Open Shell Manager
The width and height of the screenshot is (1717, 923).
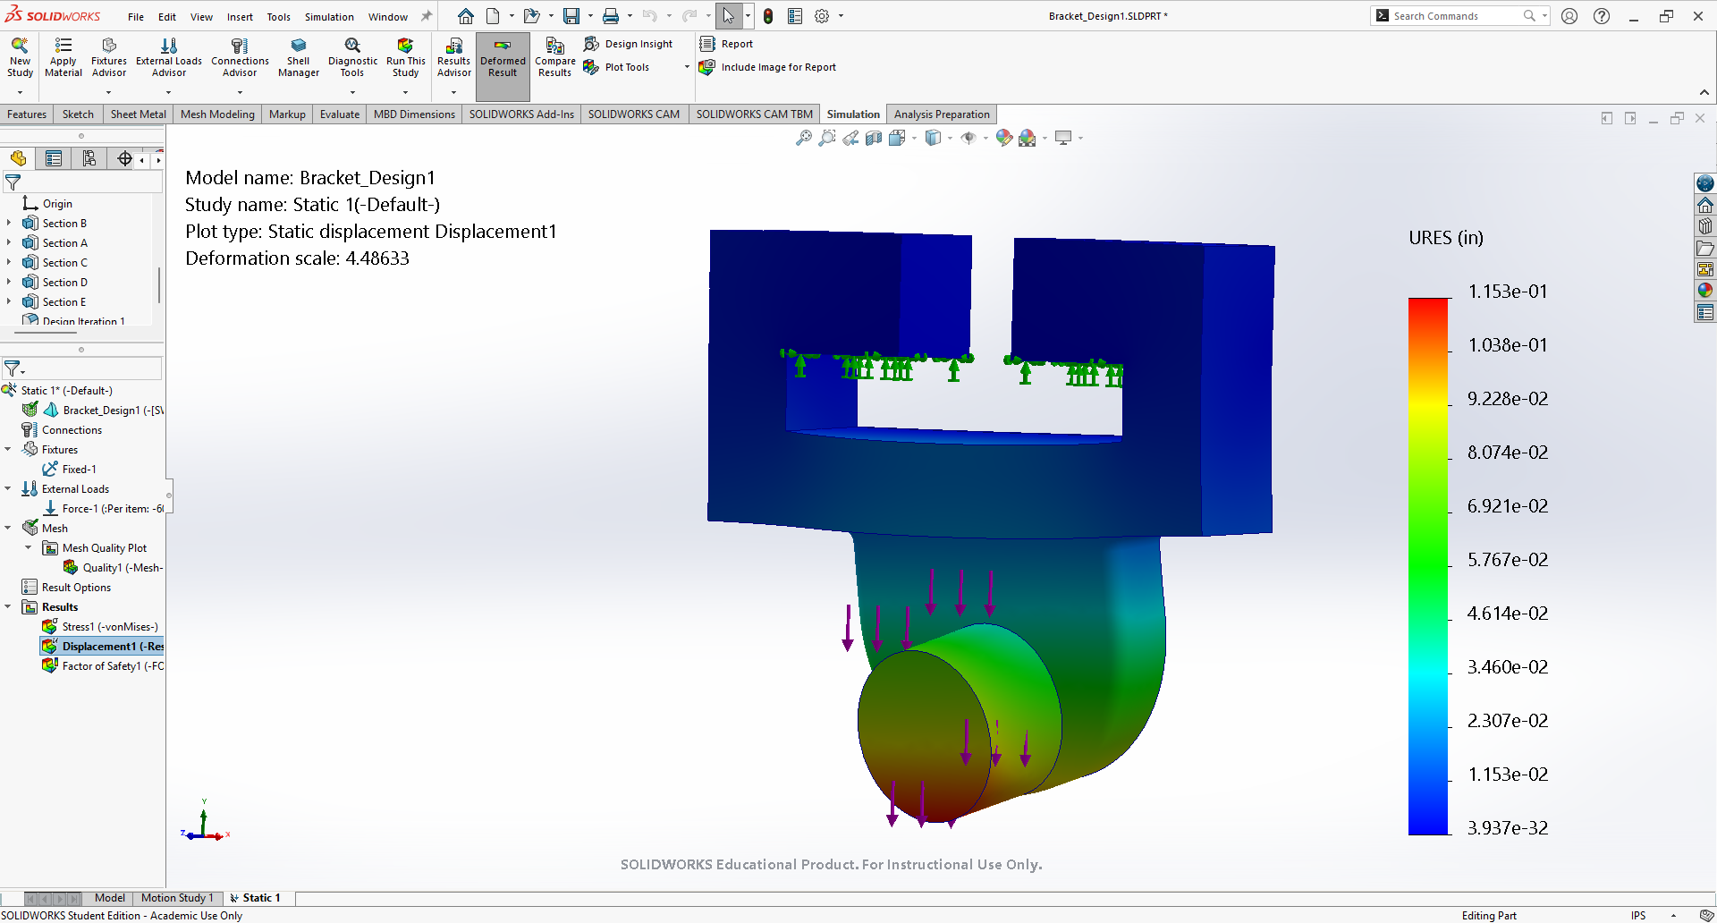tap(299, 58)
